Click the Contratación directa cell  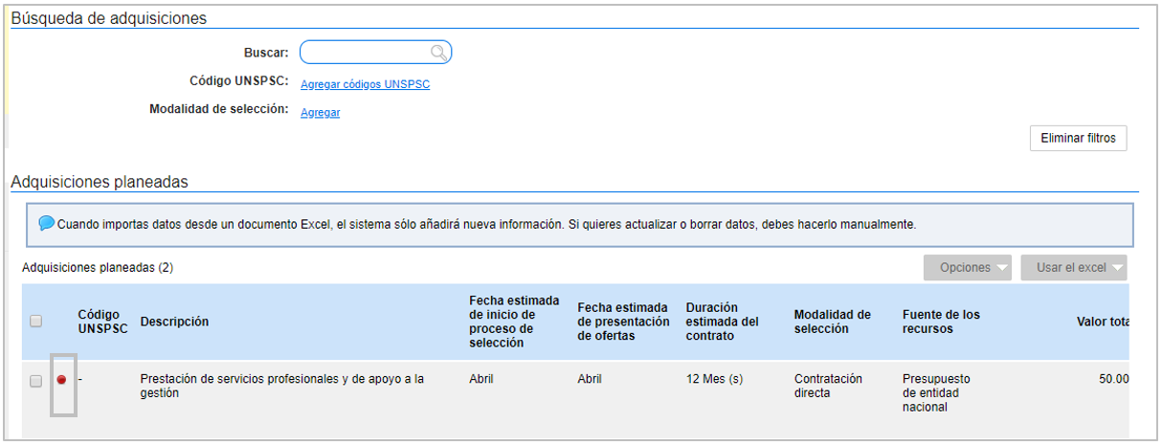tap(828, 386)
